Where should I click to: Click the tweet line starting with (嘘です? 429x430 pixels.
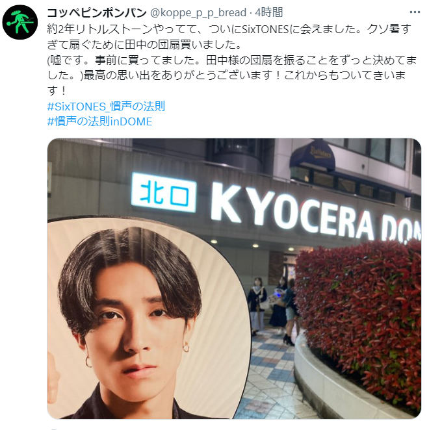click(x=232, y=60)
